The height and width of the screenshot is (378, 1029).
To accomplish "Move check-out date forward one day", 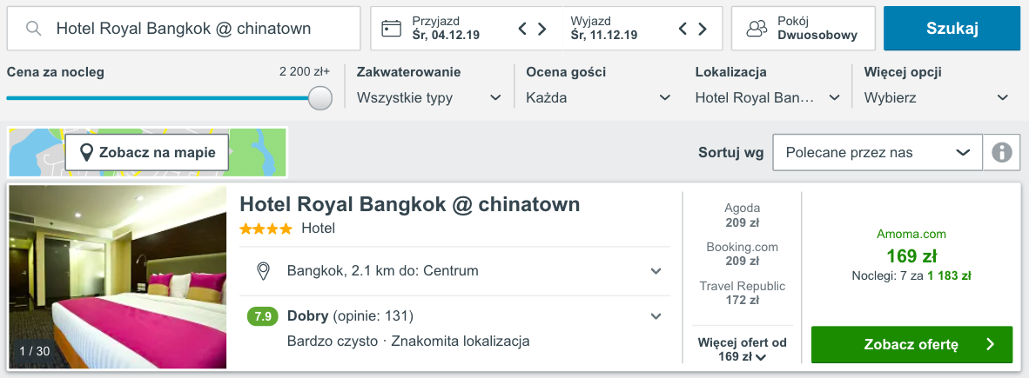I will (703, 28).
